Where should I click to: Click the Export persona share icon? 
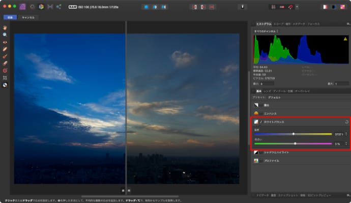[x=58, y=7]
